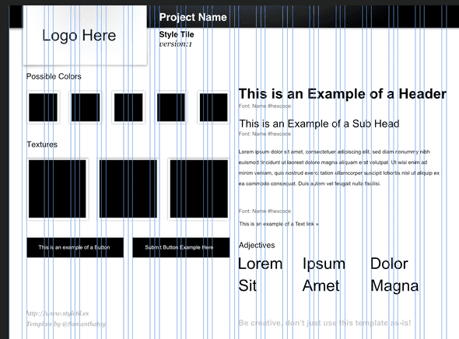Image resolution: width=459 pixels, height=339 pixels.
Task: Select the middle texture thumbnail
Action: (128, 189)
